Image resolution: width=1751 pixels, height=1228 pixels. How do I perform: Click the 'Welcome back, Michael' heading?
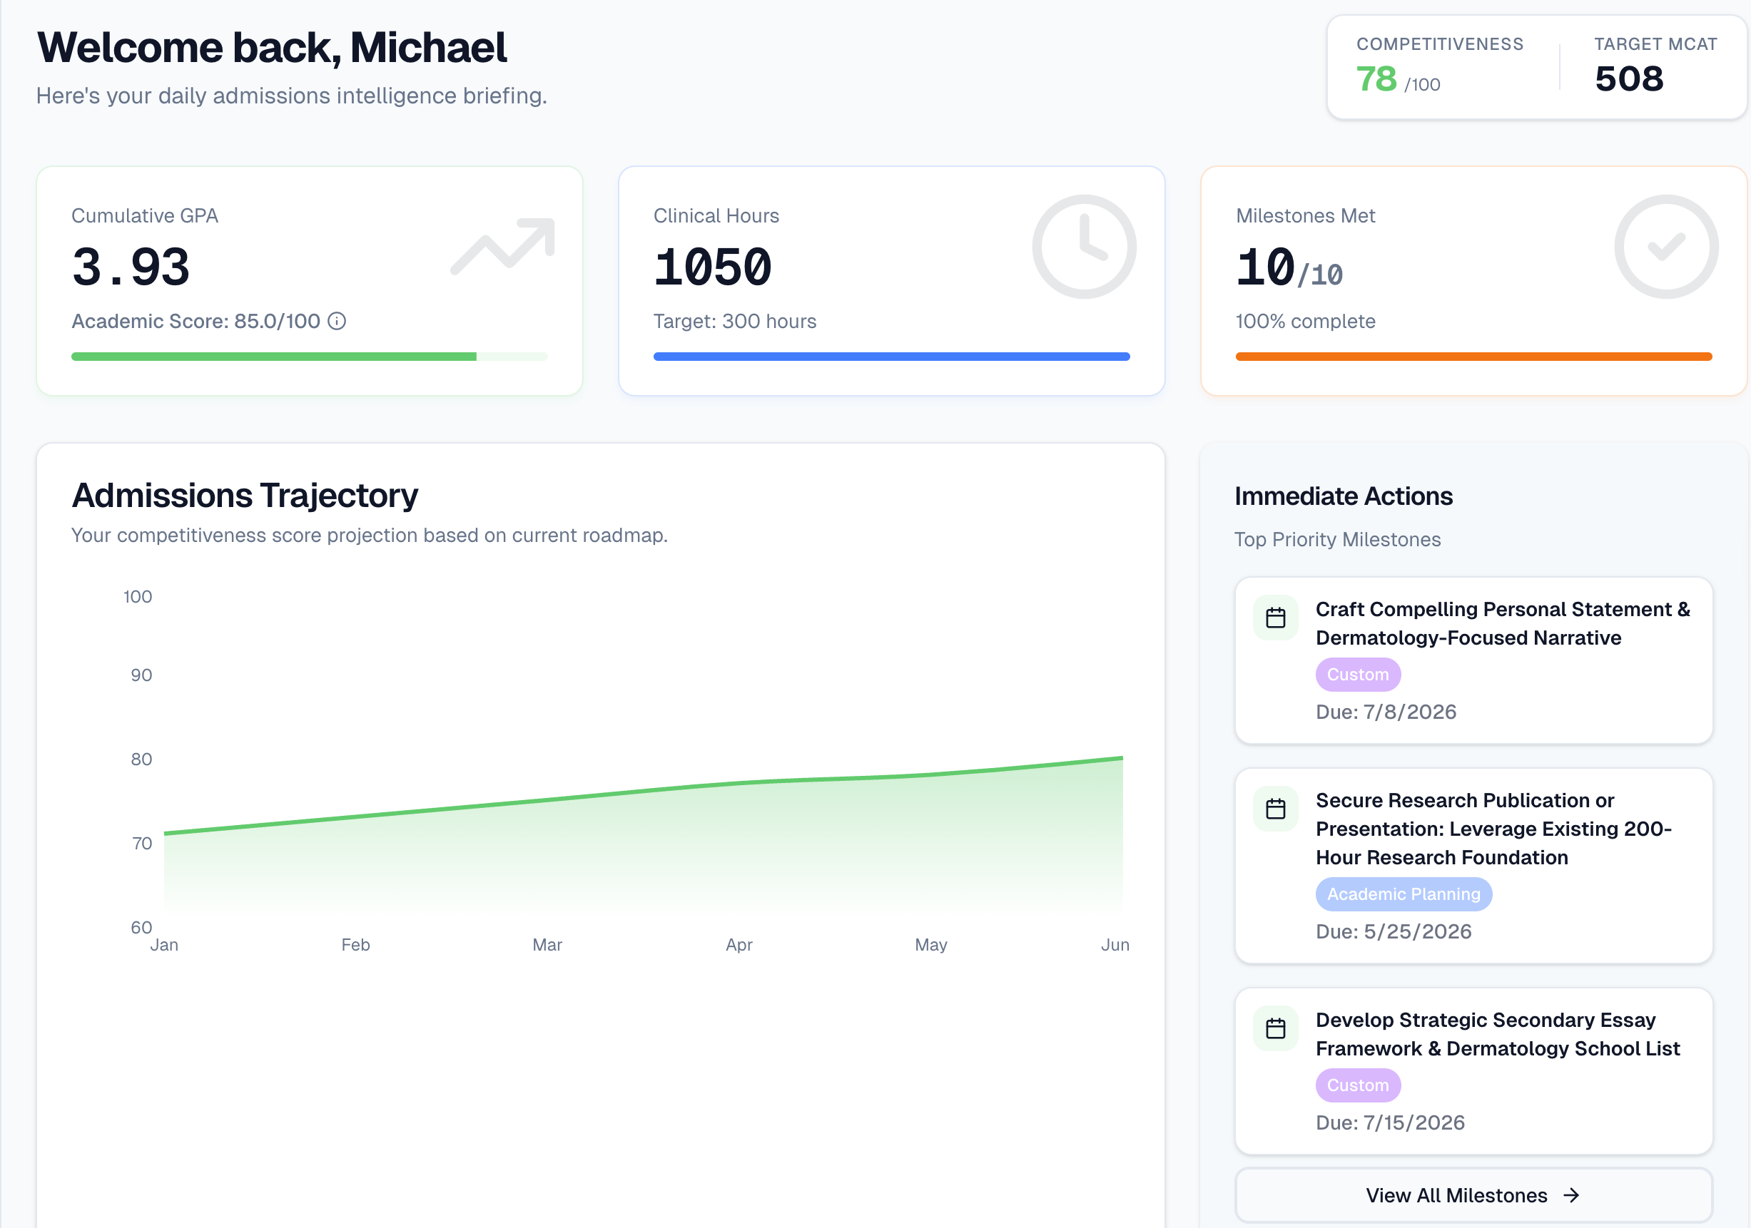271,47
